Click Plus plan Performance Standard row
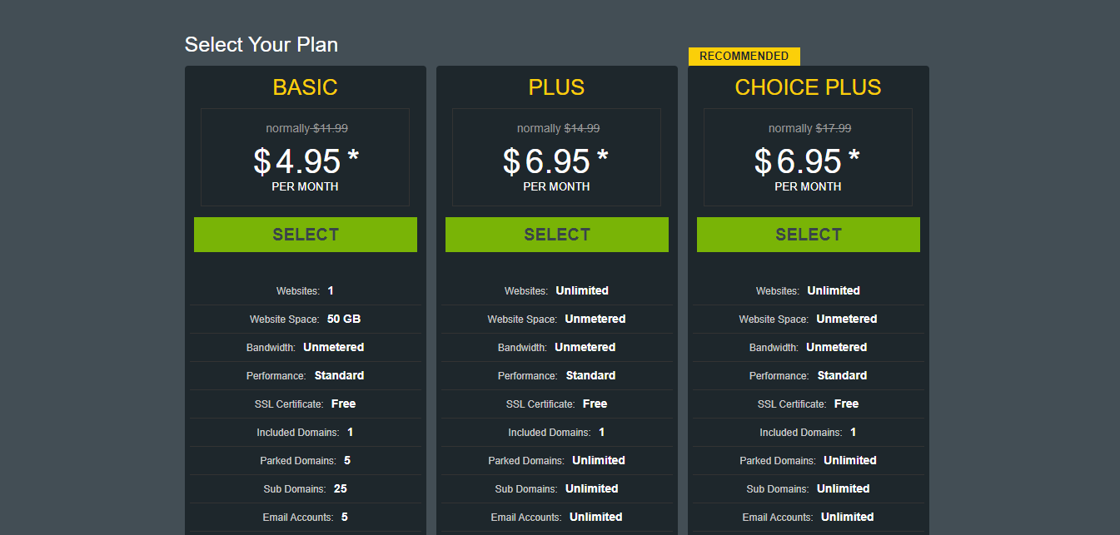1120x535 pixels. (x=557, y=375)
